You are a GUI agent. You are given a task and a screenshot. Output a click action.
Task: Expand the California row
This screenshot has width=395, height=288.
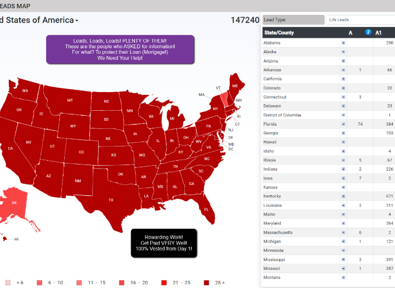(x=343, y=79)
